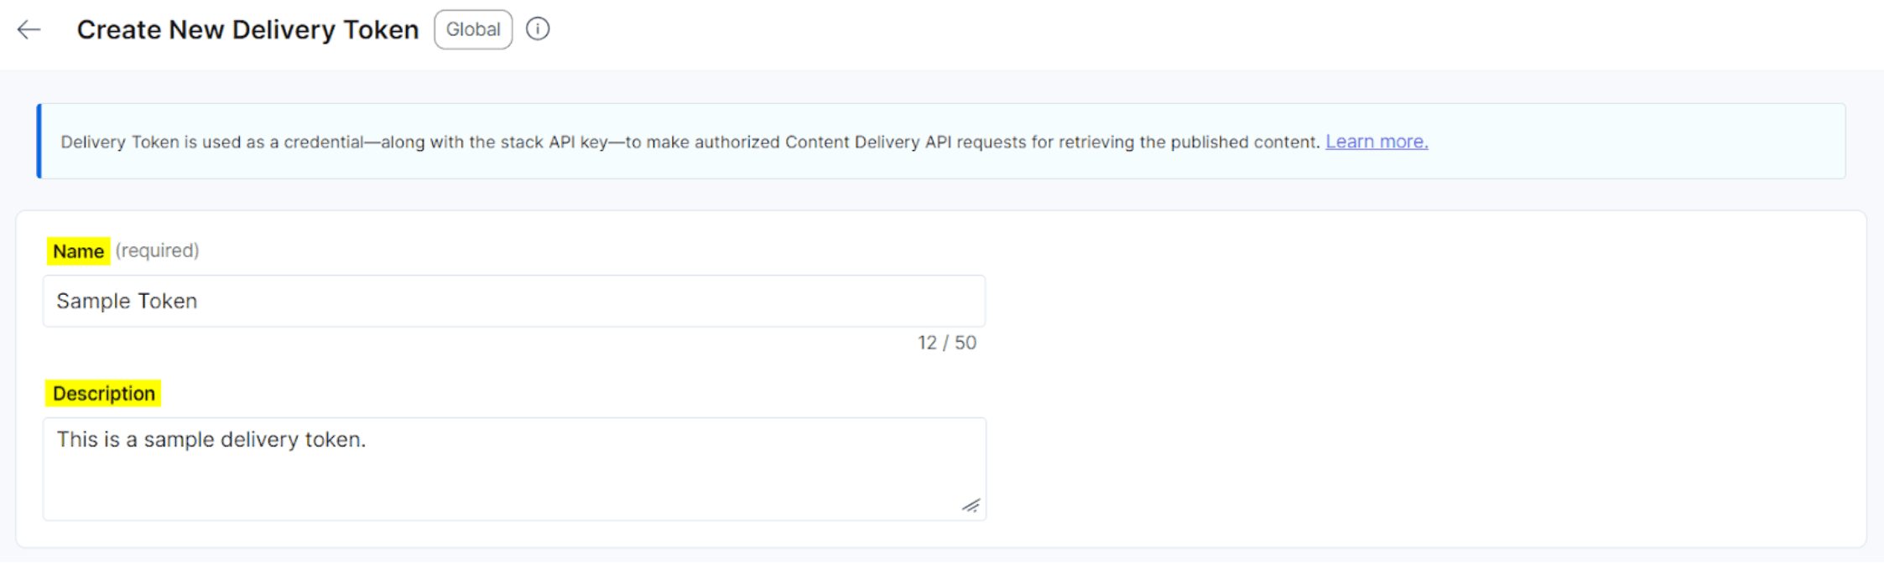Image resolution: width=1884 pixels, height=563 pixels.
Task: Click the Description box resize handle
Action: 971,505
